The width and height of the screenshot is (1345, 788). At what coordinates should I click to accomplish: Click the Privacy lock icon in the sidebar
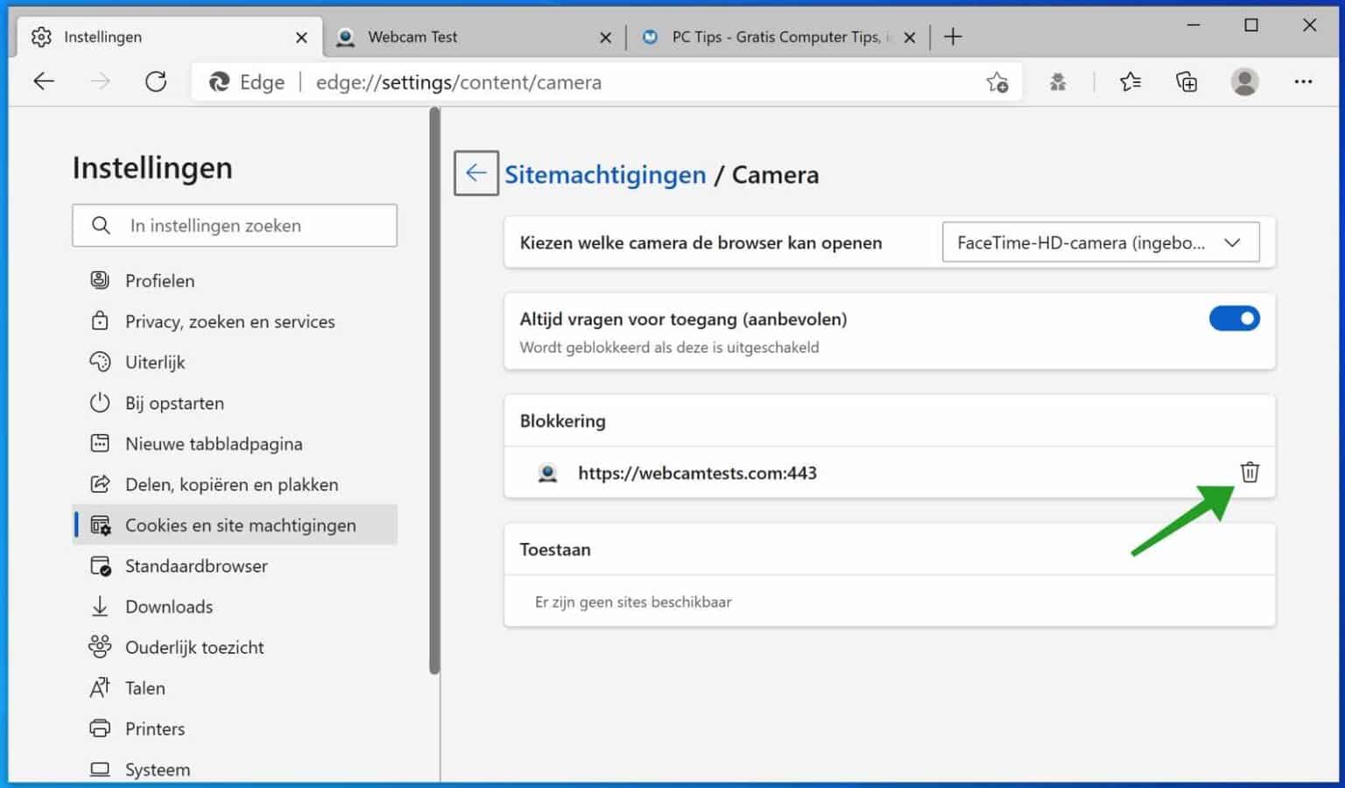[x=100, y=321]
